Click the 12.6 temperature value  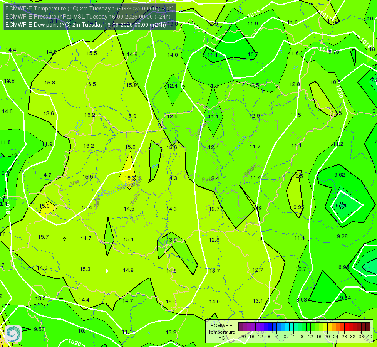(172, 116)
